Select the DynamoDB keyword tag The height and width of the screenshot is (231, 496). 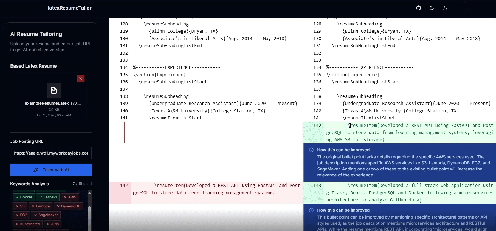(68, 206)
